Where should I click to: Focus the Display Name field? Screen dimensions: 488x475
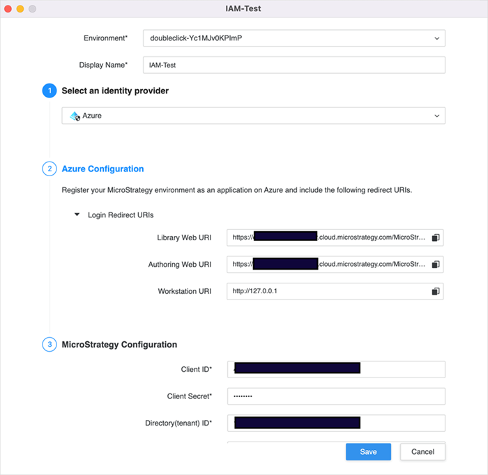[x=293, y=65]
